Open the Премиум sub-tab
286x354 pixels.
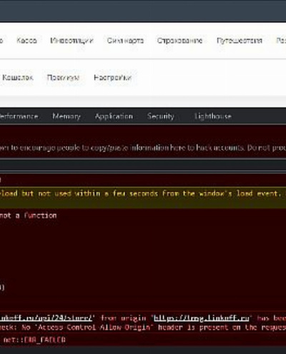tap(63, 78)
